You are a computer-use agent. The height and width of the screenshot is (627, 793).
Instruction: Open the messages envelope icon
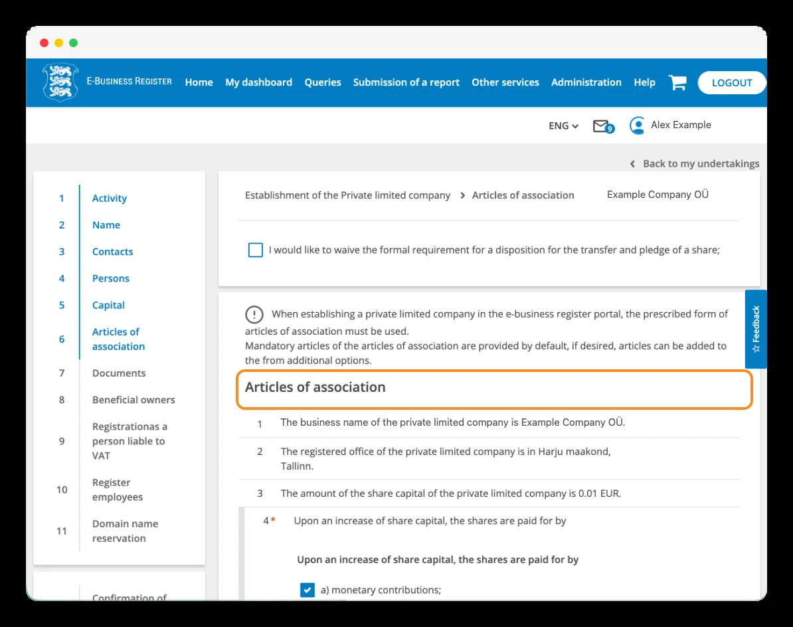[603, 126]
